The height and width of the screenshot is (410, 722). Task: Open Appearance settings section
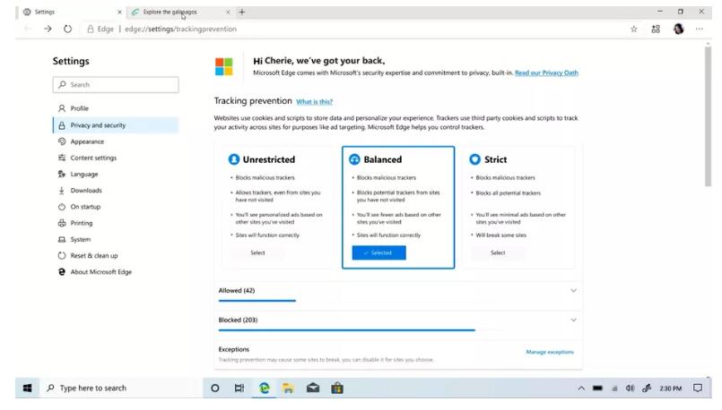pos(116,141)
